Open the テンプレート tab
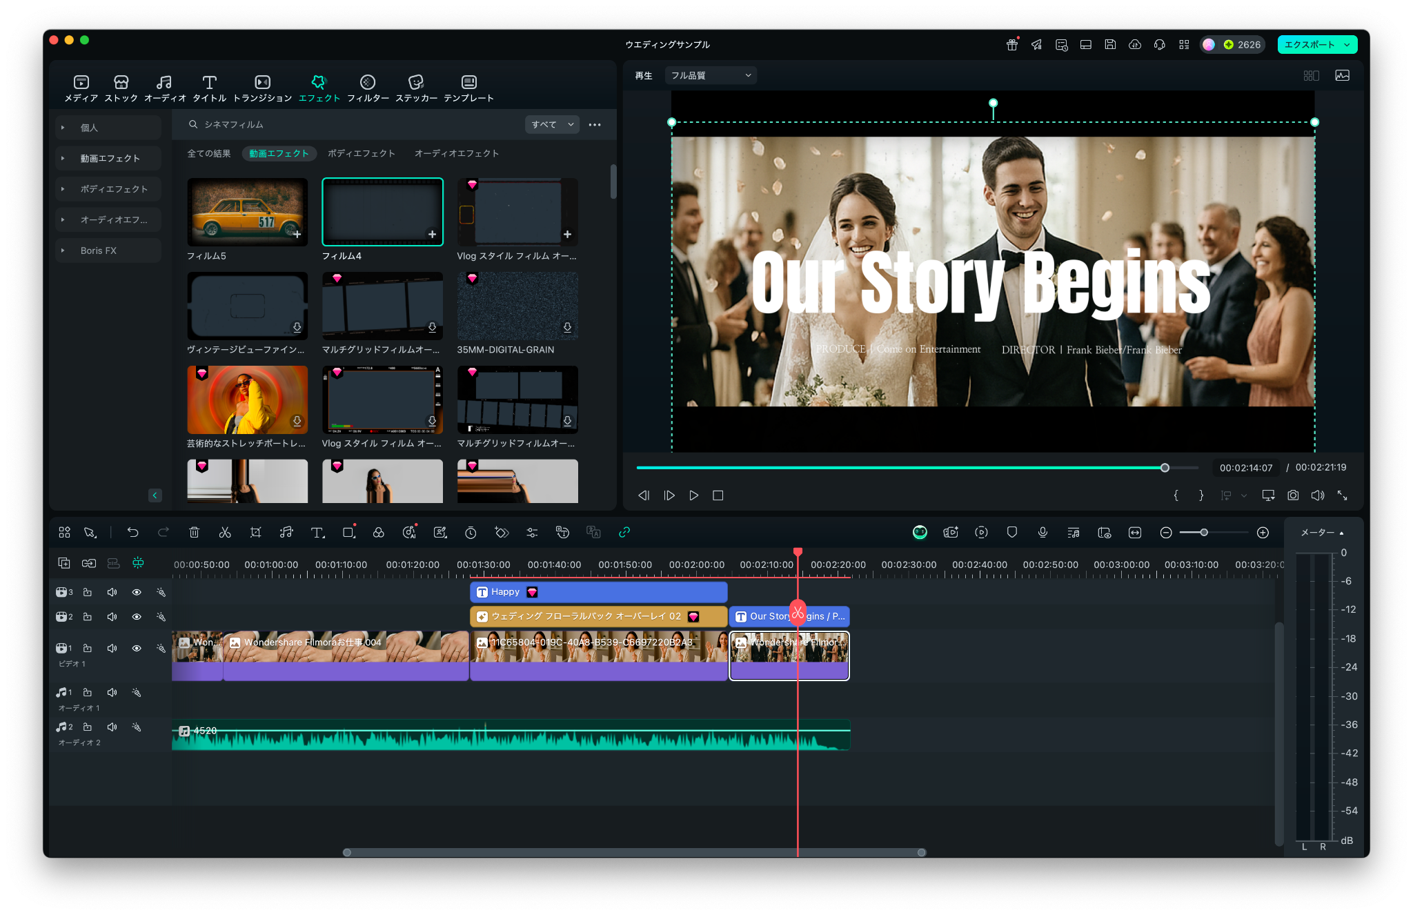This screenshot has height=915, width=1413. point(469,88)
